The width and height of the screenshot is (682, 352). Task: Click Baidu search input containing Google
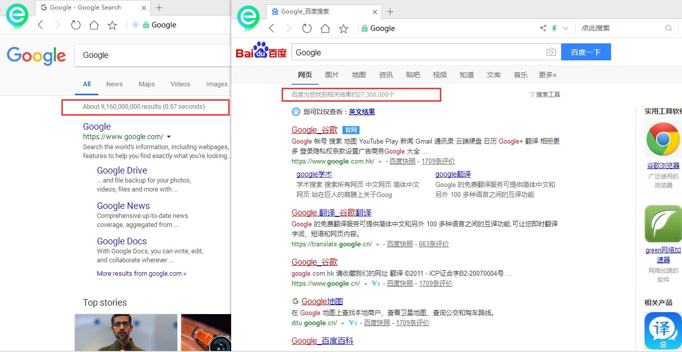[417, 52]
